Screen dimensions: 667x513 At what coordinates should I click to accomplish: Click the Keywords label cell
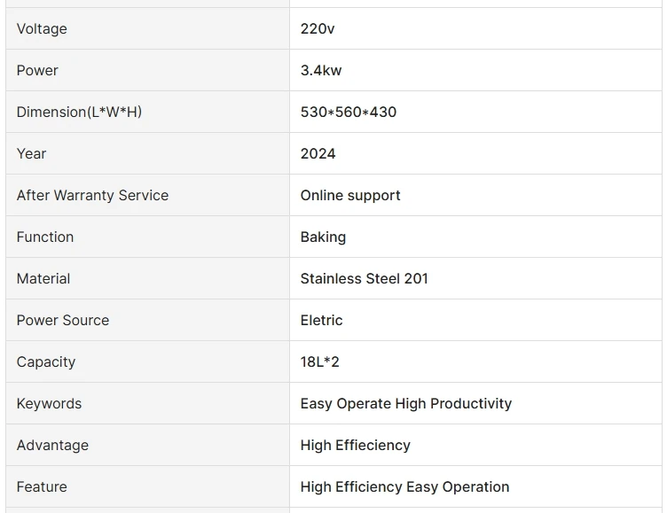(x=49, y=404)
